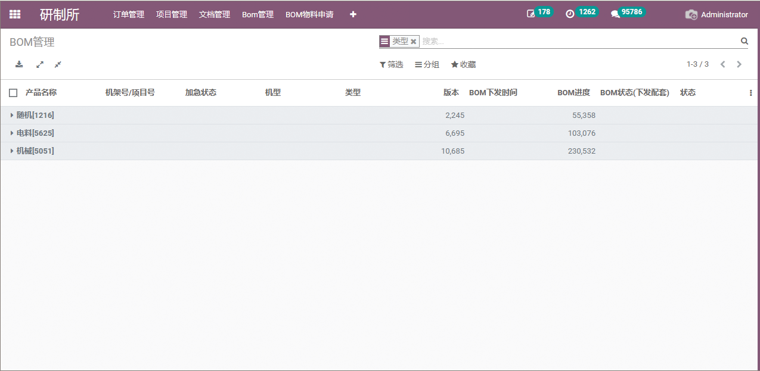This screenshot has width=760, height=371.
Task: Open the apps grid menu icon
Action: point(15,14)
